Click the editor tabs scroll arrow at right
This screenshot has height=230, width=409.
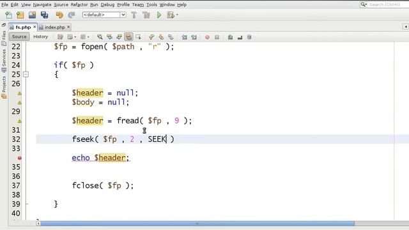[x=405, y=27]
